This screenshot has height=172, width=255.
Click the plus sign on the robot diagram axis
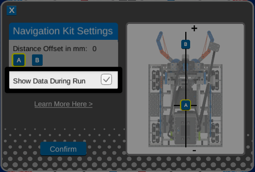coord(194,28)
